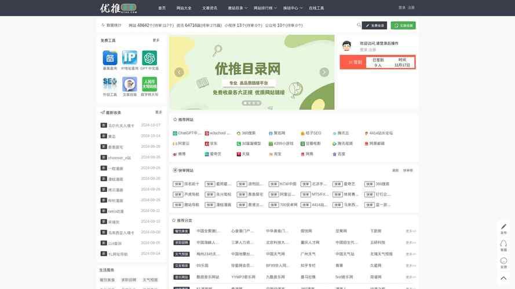Viewport: 515px width, 289px height.
Task: Open the 文章资讯 nav menu item
Action: pos(210,8)
